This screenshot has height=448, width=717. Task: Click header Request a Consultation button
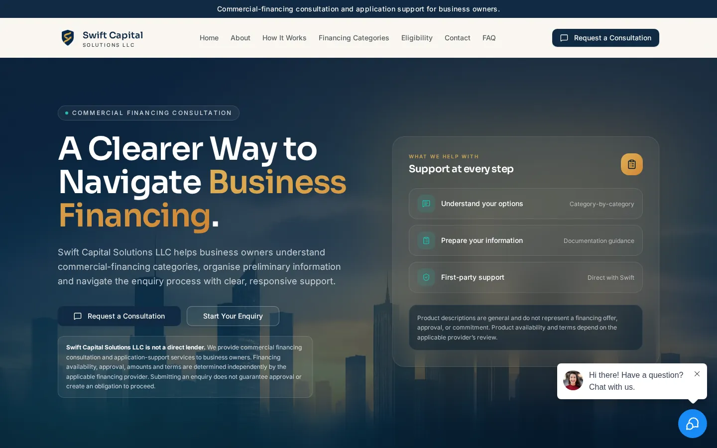click(x=605, y=38)
